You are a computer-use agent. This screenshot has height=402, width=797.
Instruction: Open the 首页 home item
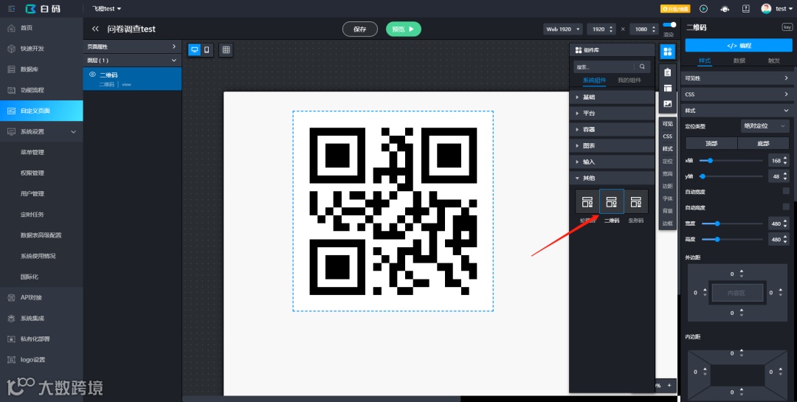coord(41,28)
